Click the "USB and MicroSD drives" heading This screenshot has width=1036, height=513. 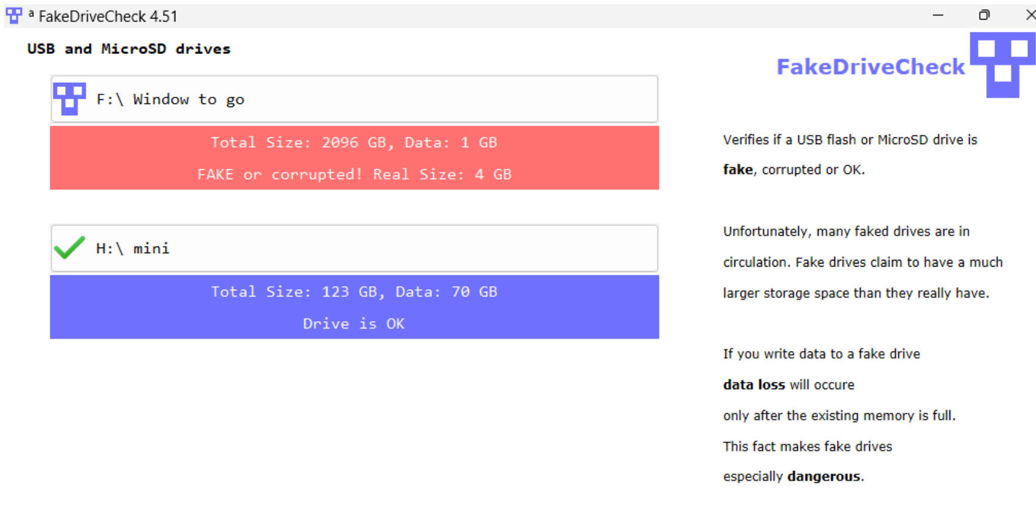tap(129, 49)
